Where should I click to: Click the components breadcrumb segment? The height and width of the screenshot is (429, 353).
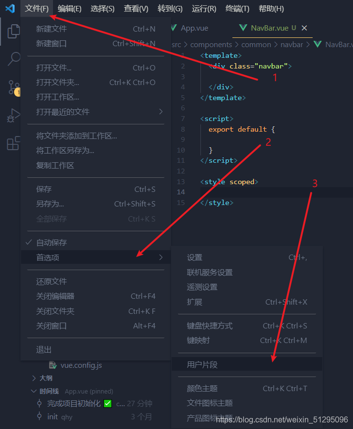tap(211, 45)
